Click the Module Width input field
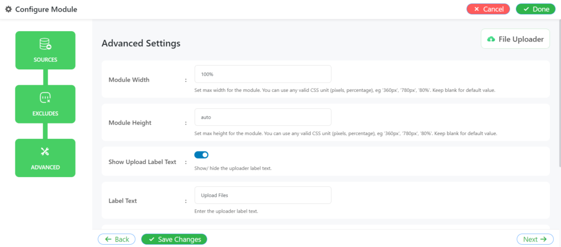Viewport: 561px width, 247px height. pos(263,74)
